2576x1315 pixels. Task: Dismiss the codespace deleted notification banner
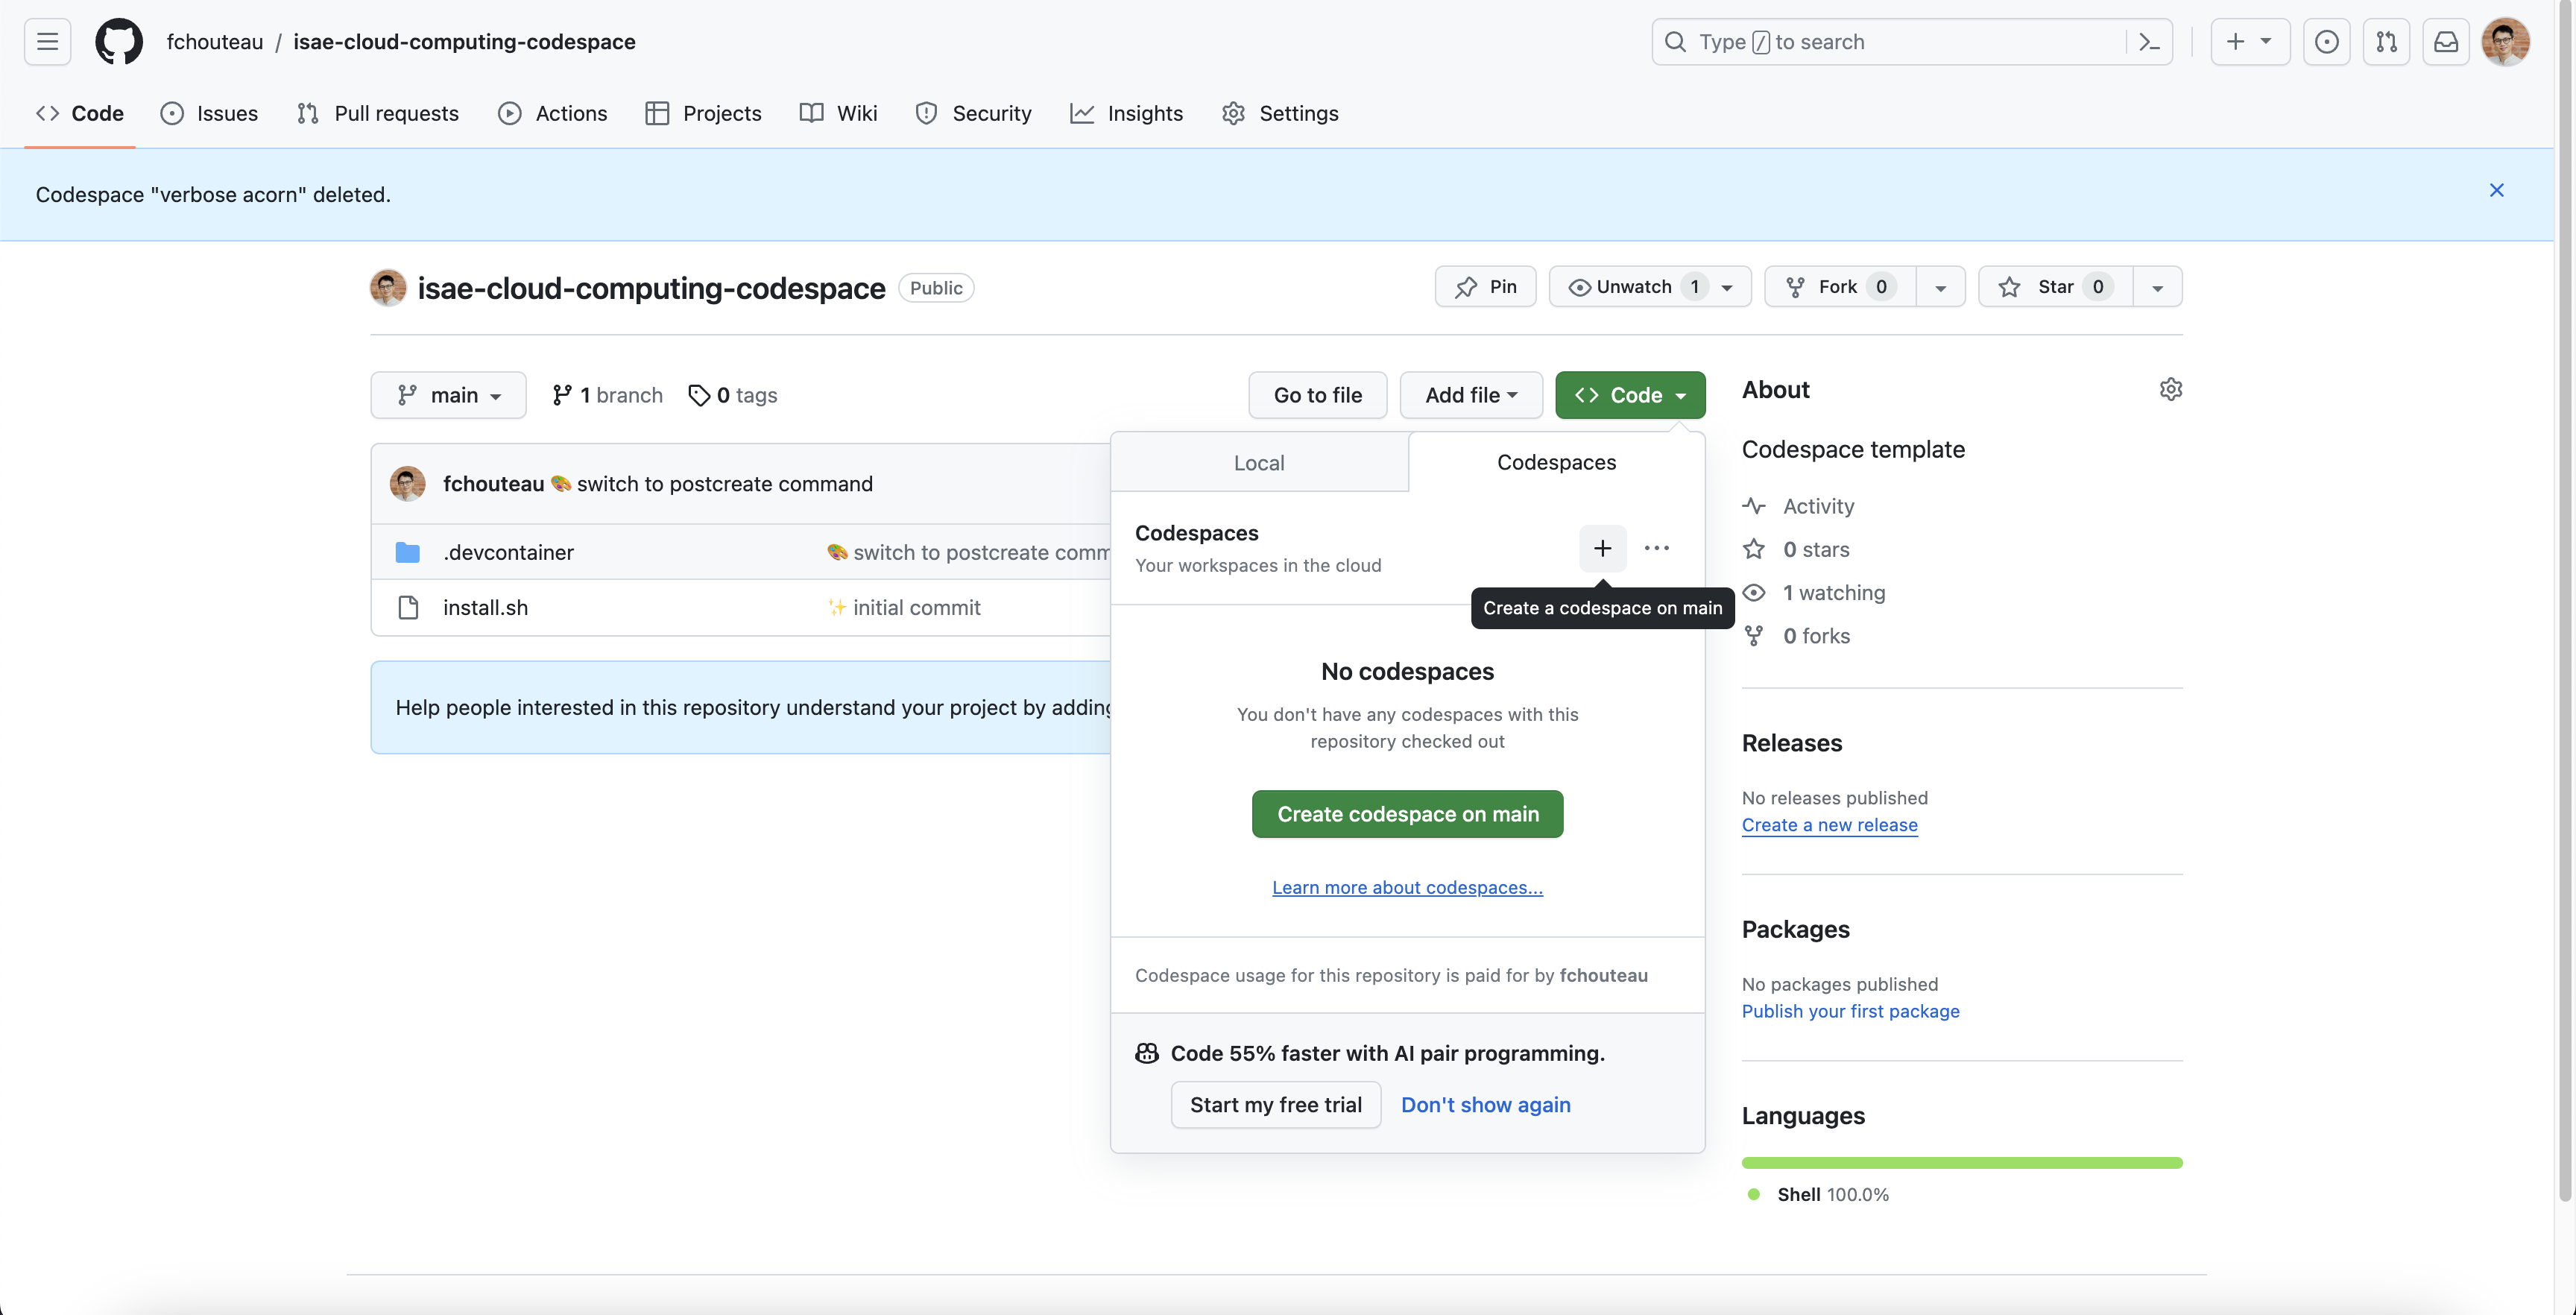click(x=2497, y=190)
